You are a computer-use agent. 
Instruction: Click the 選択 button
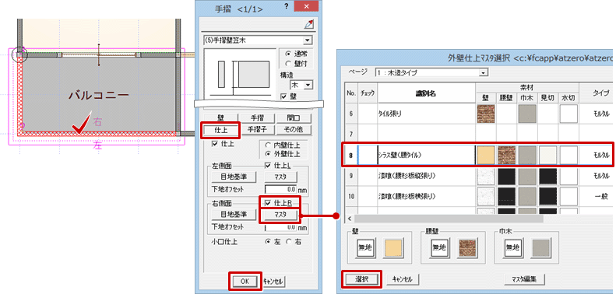coord(361,279)
